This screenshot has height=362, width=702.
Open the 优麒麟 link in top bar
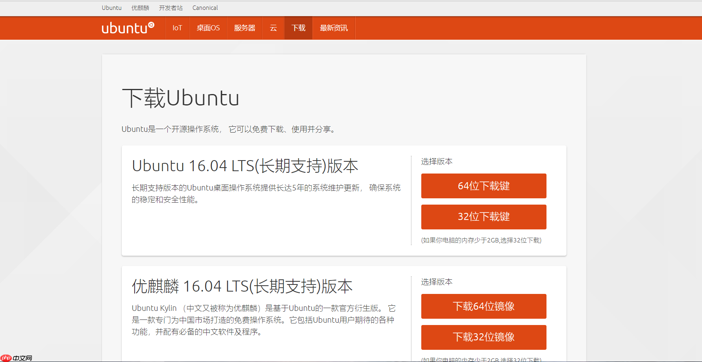click(x=140, y=8)
